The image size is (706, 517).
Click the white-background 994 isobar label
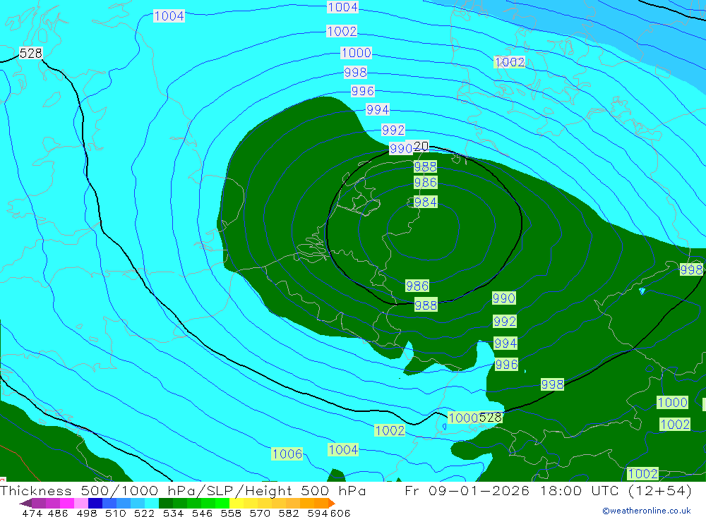click(x=377, y=109)
